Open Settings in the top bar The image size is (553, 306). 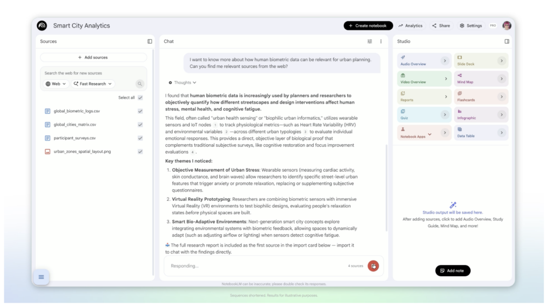(471, 25)
